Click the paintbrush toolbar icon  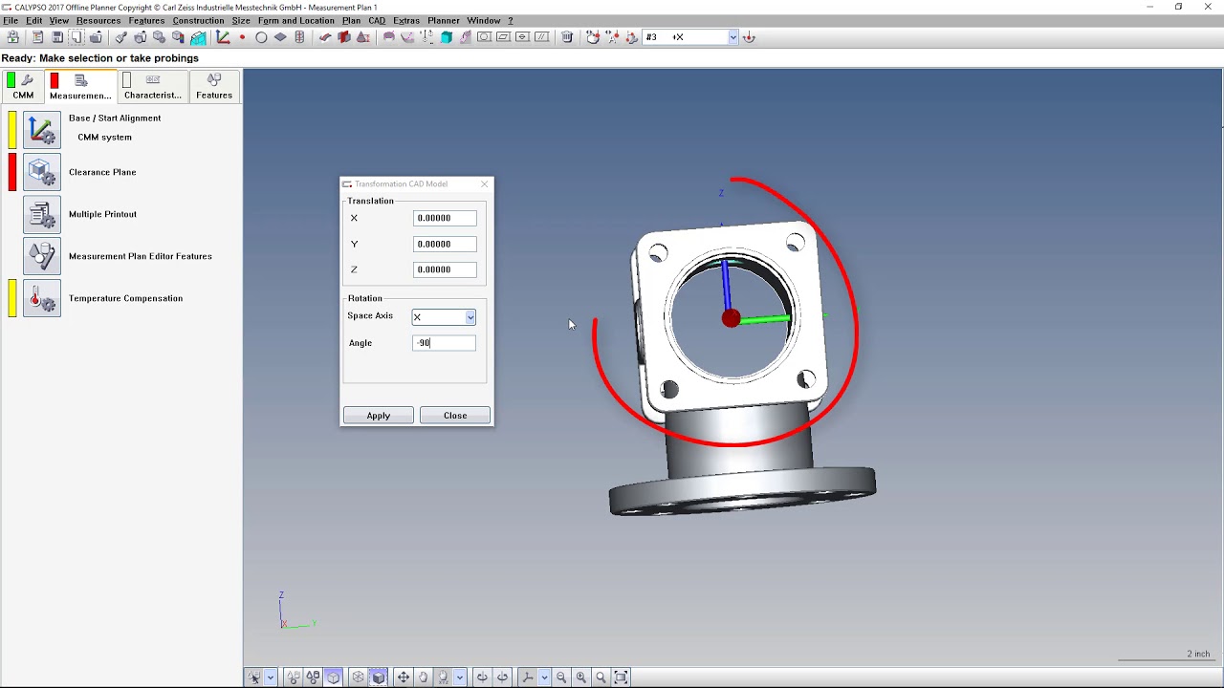tap(121, 37)
